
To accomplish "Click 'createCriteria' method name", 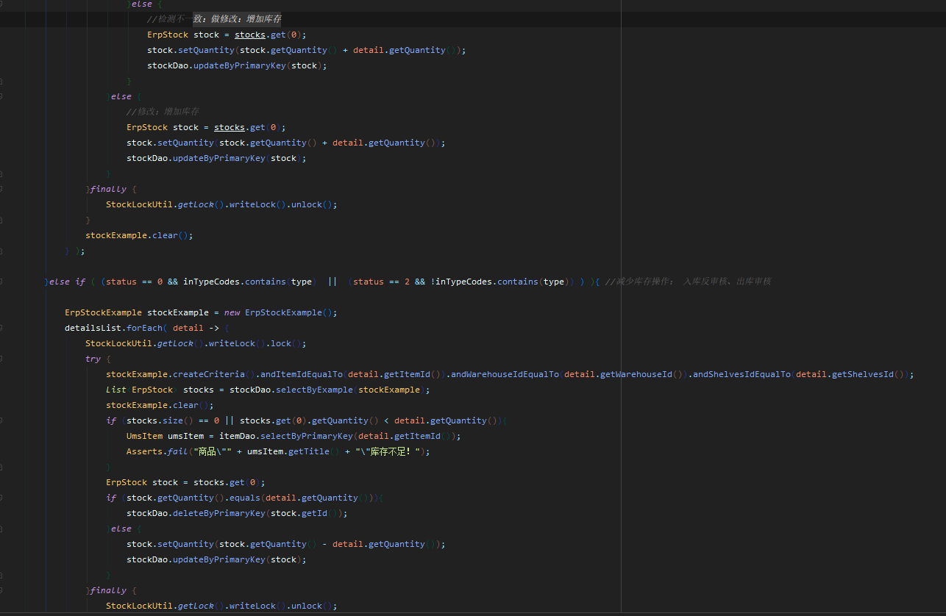I will pos(209,374).
